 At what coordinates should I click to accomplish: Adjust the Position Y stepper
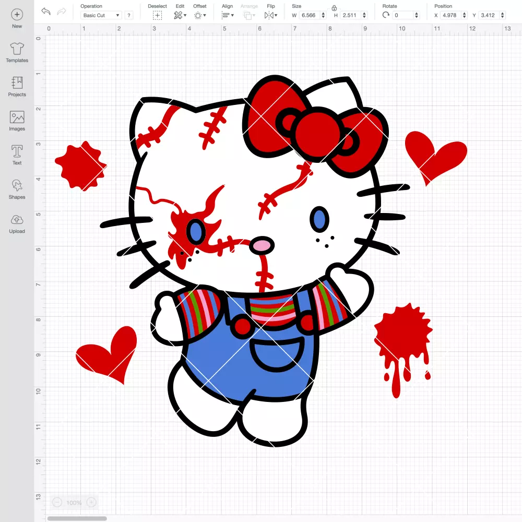click(x=503, y=15)
